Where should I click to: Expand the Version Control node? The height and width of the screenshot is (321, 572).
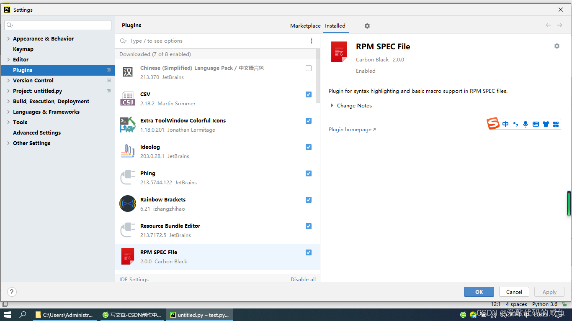[8, 80]
